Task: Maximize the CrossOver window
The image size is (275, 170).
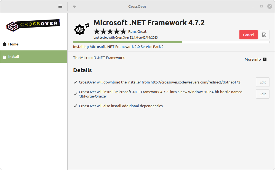Action: [261, 7]
